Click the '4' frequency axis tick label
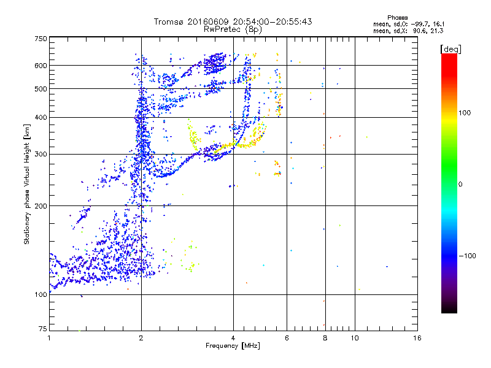Image resolution: width=491 pixels, height=368 pixels. pos(233,338)
